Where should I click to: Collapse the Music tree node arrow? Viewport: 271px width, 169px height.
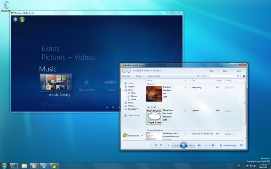click(x=123, y=90)
